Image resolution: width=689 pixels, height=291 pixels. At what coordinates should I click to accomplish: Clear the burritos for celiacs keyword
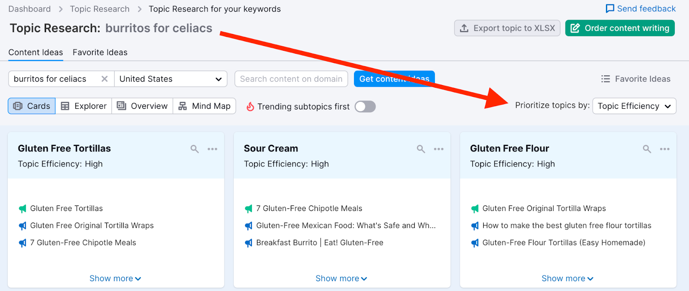click(x=104, y=79)
